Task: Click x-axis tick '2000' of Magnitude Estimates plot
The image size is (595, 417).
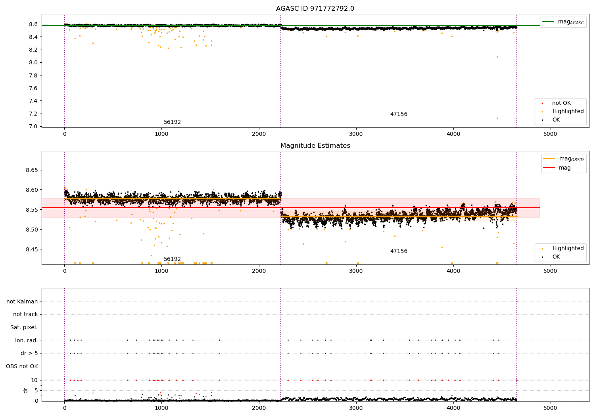Action: [259, 271]
